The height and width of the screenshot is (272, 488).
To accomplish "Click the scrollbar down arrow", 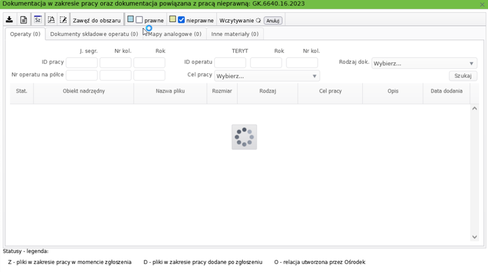I will (x=475, y=237).
